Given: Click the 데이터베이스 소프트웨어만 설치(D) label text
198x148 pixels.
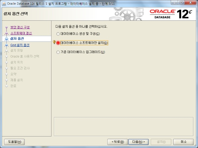Looking at the screenshot, I should pyautogui.click(x=84, y=43).
